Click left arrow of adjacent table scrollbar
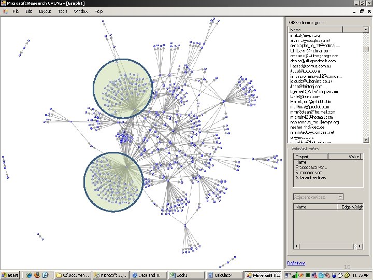The height and width of the screenshot is (280, 373). (296, 246)
